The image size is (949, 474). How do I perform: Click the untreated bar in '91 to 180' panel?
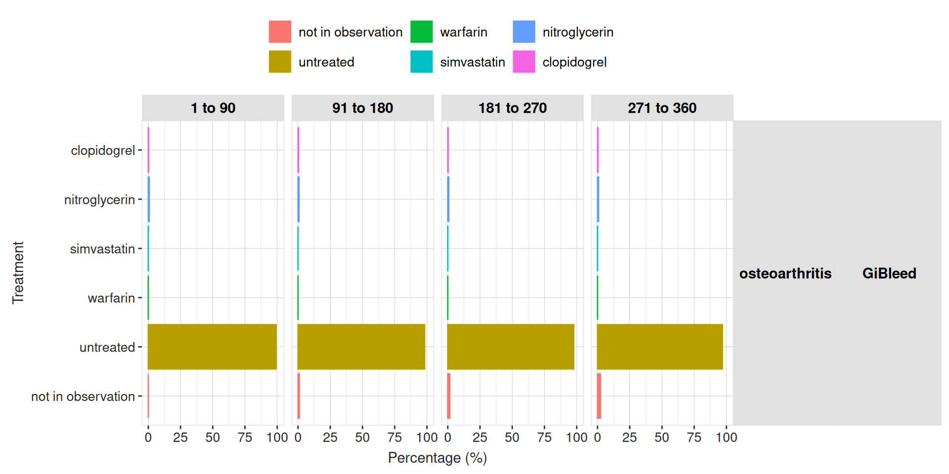pos(361,347)
